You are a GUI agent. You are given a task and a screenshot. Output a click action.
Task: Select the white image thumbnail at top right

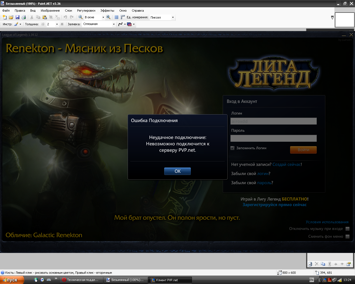tap(345, 20)
